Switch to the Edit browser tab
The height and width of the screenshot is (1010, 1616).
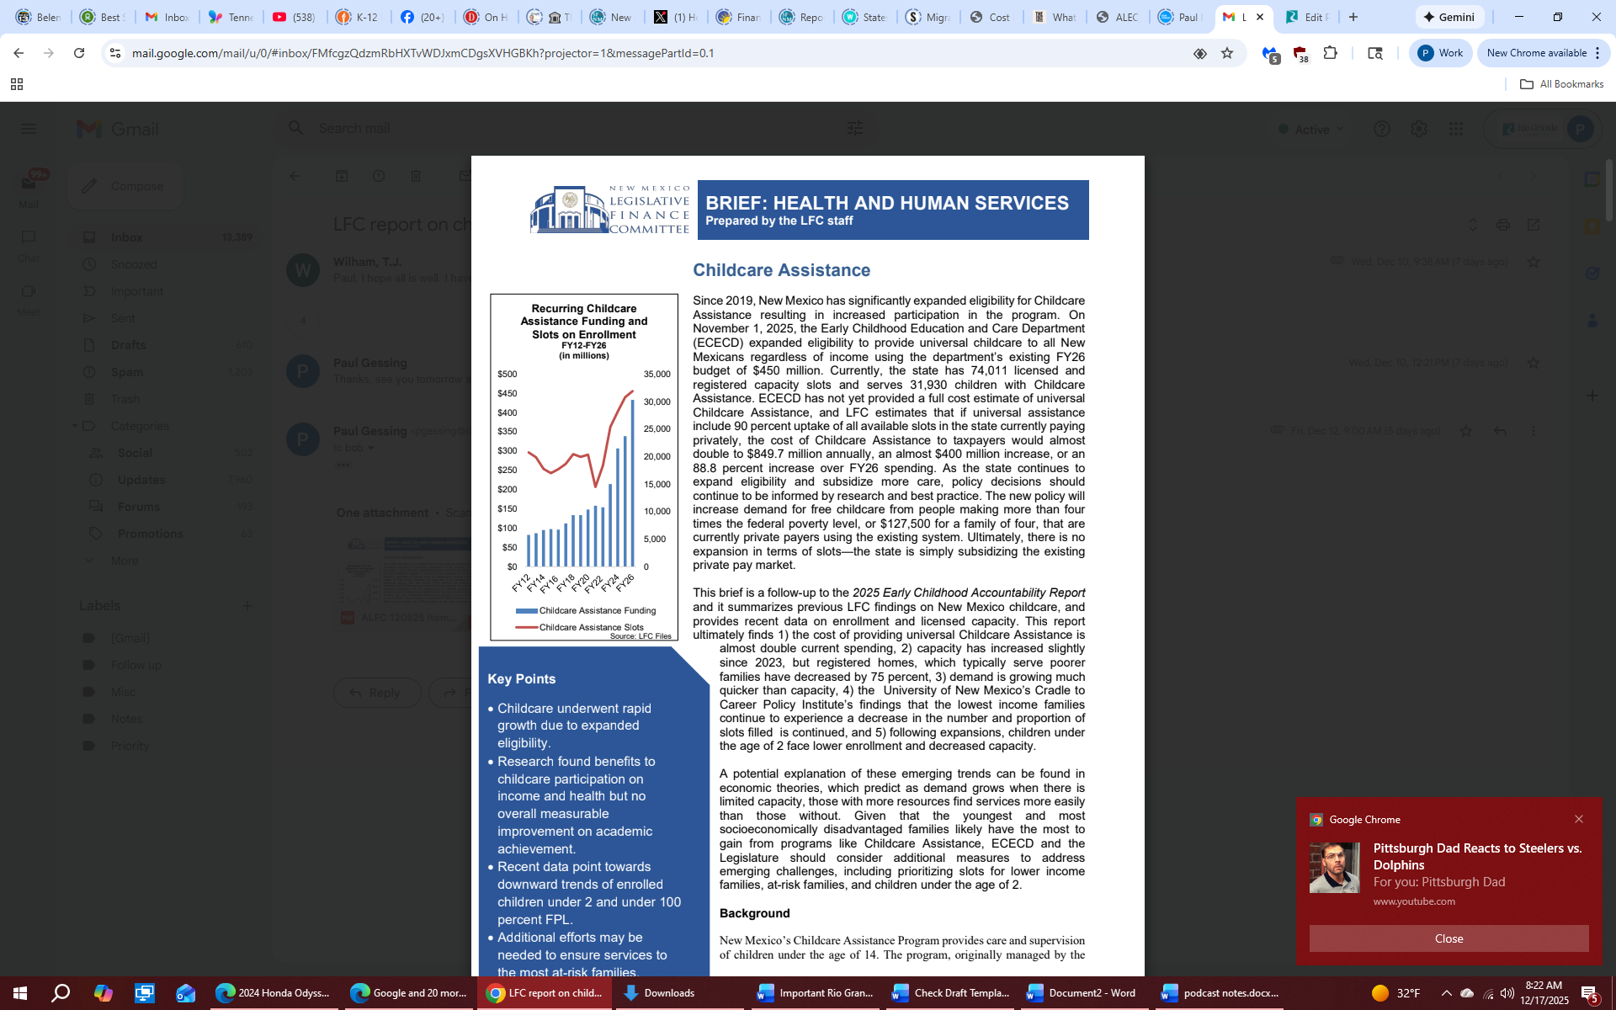1305,17
